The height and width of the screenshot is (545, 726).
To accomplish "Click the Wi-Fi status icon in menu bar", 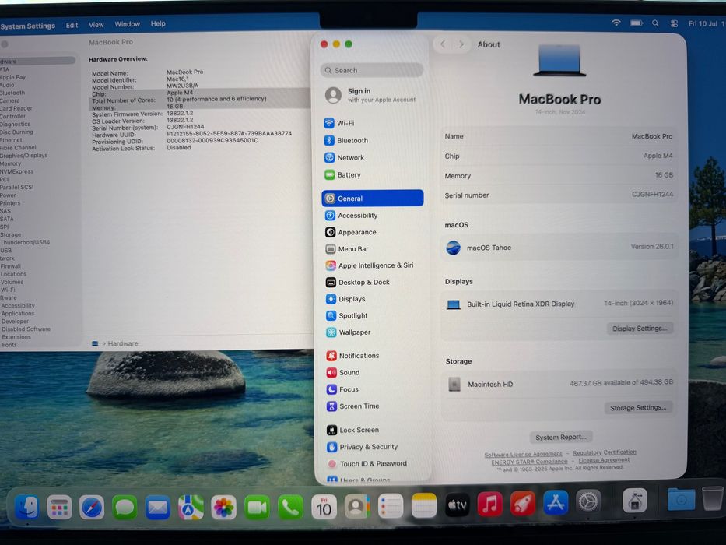I will [x=616, y=23].
